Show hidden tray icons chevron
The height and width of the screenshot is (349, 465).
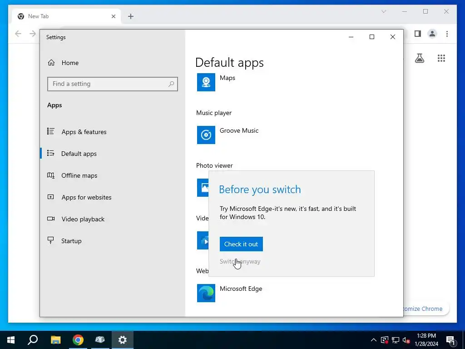pyautogui.click(x=374, y=340)
